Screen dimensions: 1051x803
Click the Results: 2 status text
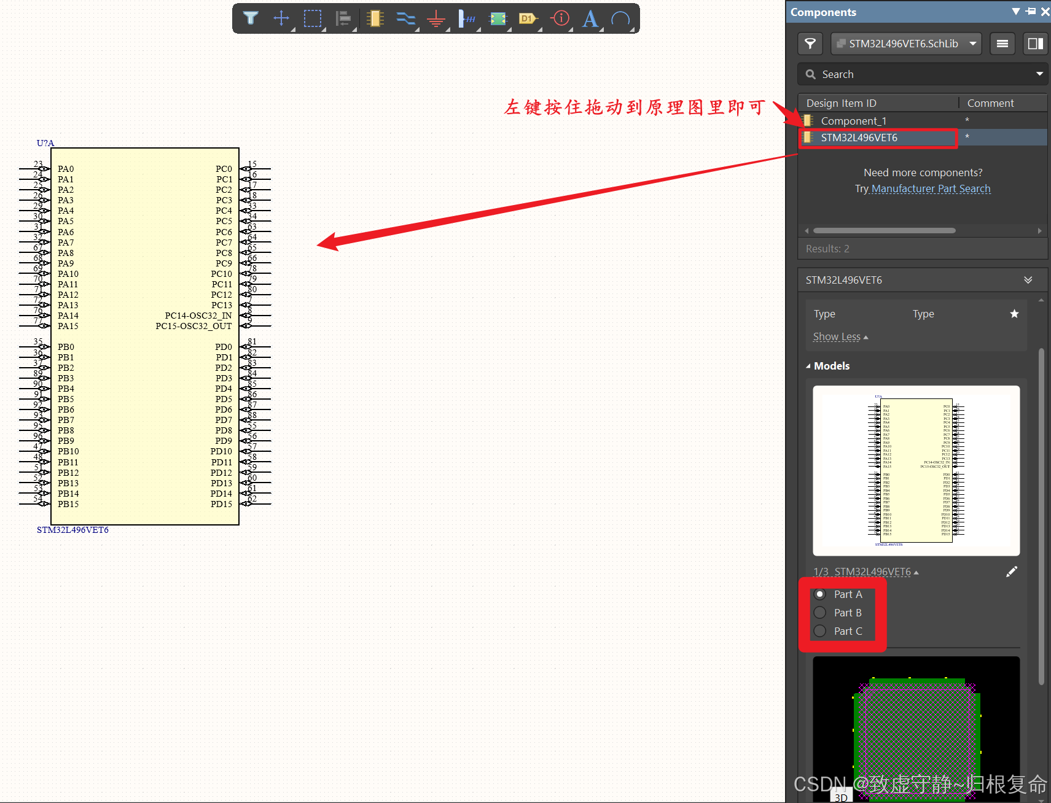coord(827,249)
